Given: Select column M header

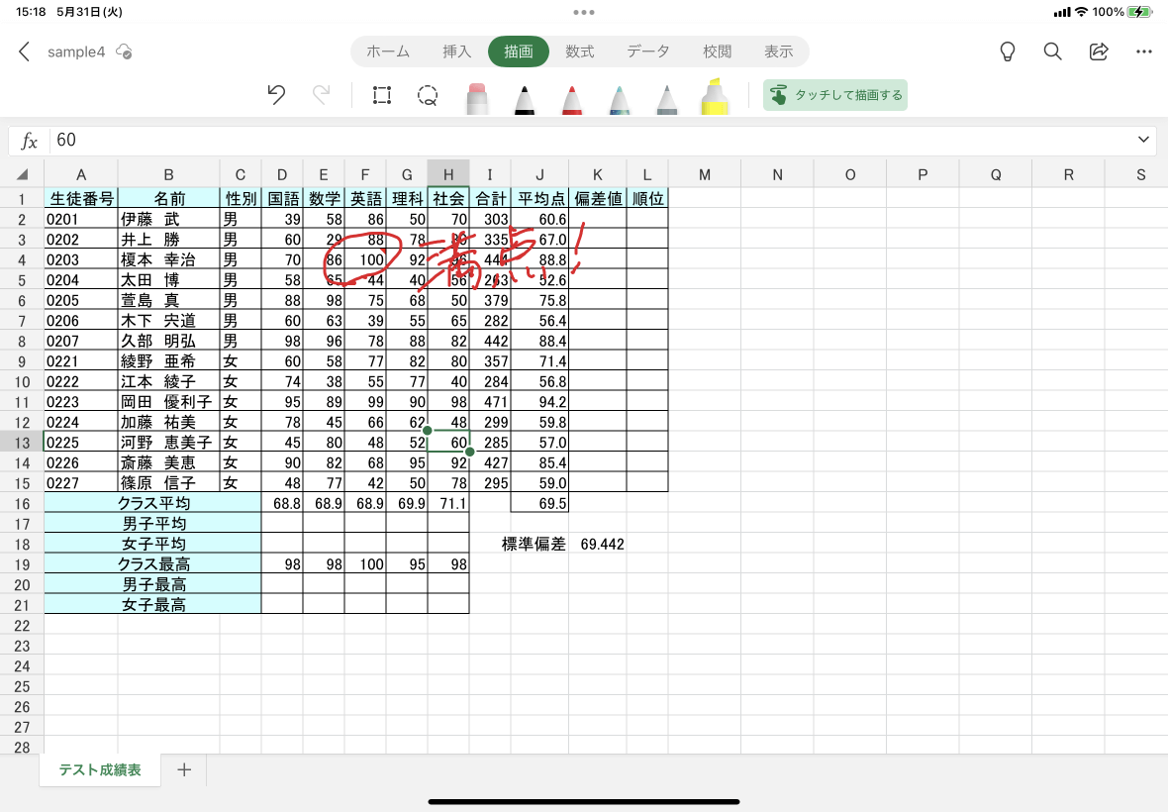Looking at the screenshot, I should click(704, 174).
